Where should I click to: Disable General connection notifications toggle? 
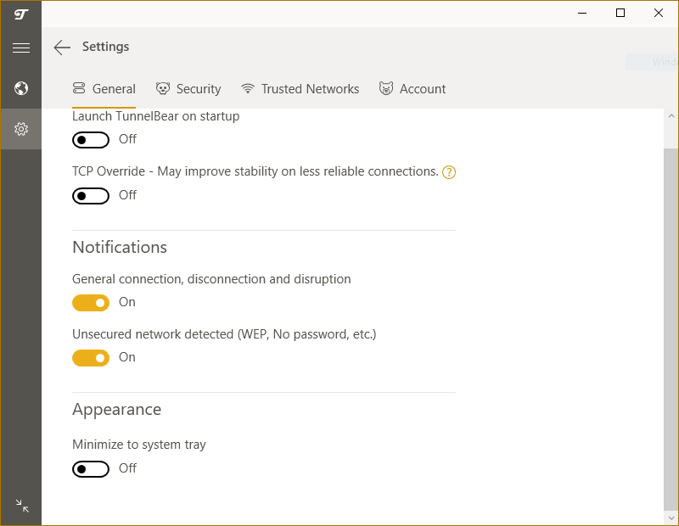(x=91, y=303)
